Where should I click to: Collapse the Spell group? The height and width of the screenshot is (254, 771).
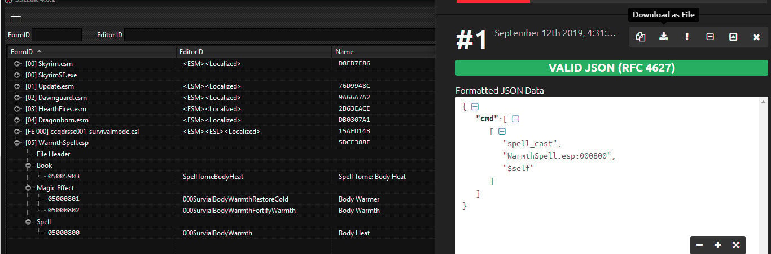click(x=29, y=222)
